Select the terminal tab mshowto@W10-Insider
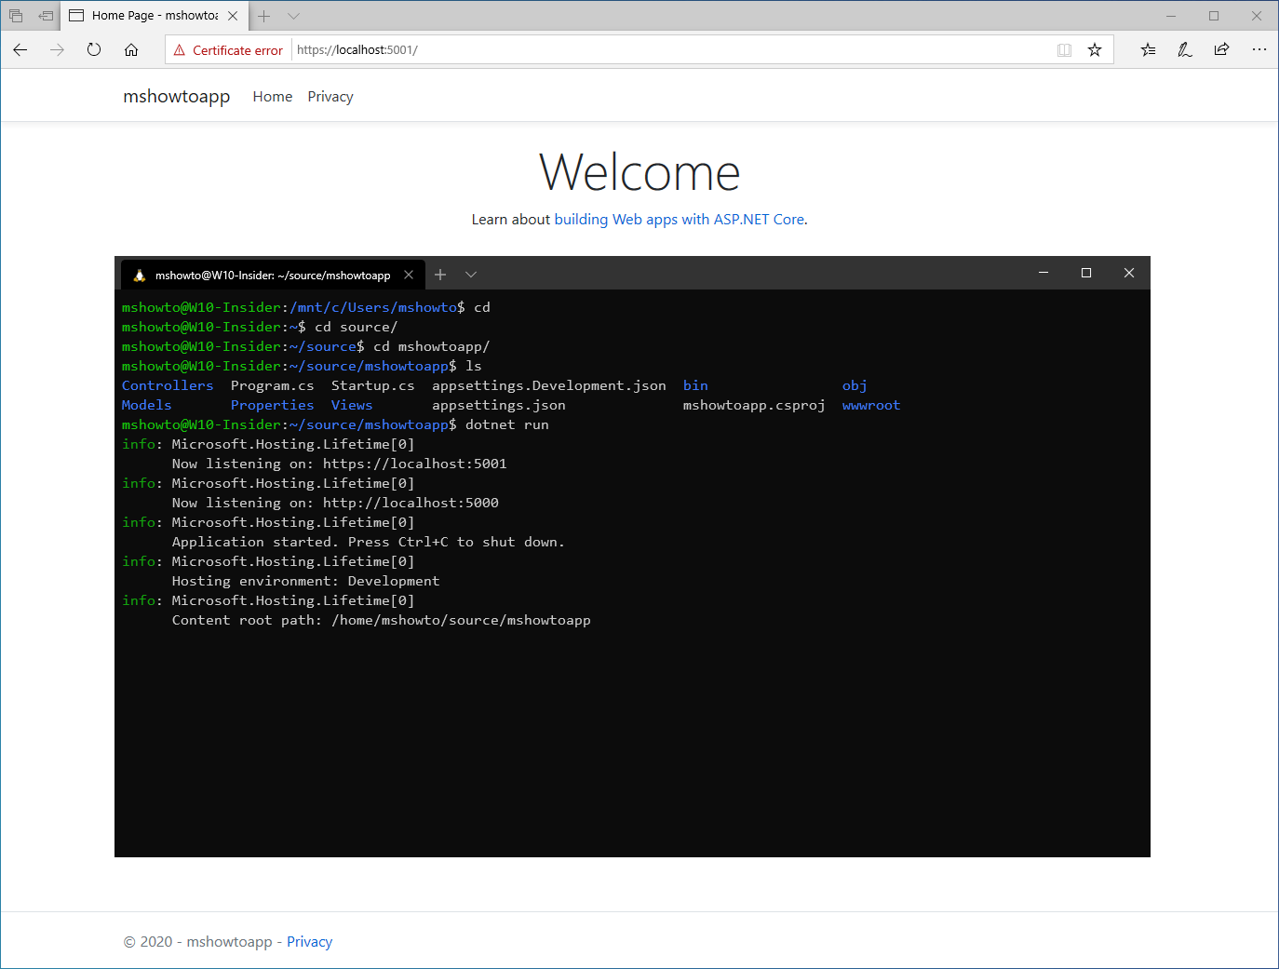1279x969 pixels. pos(272,275)
